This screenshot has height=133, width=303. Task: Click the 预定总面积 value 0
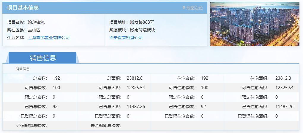pos(128,97)
